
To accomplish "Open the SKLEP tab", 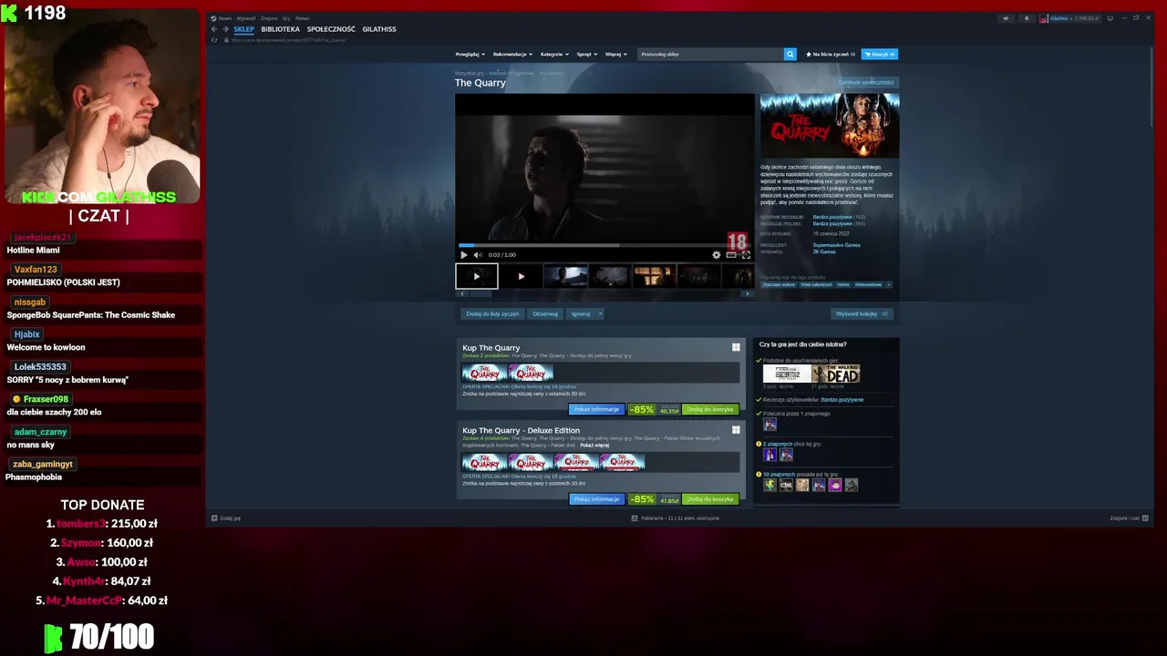I will click(x=243, y=29).
